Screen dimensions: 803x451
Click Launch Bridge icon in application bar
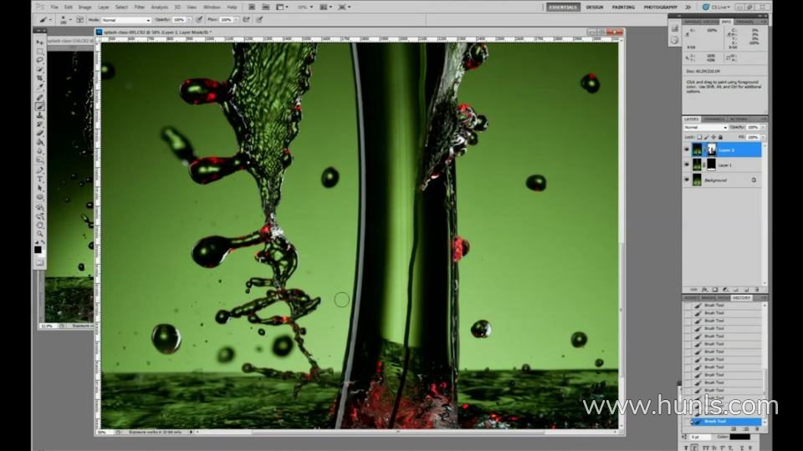pyautogui.click(x=252, y=8)
